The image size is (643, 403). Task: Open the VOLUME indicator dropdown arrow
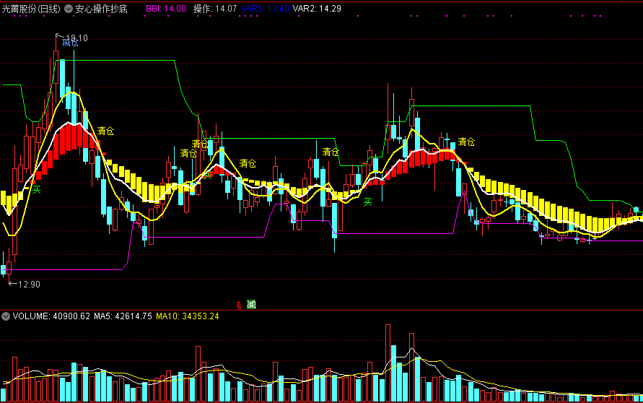pyautogui.click(x=6, y=316)
